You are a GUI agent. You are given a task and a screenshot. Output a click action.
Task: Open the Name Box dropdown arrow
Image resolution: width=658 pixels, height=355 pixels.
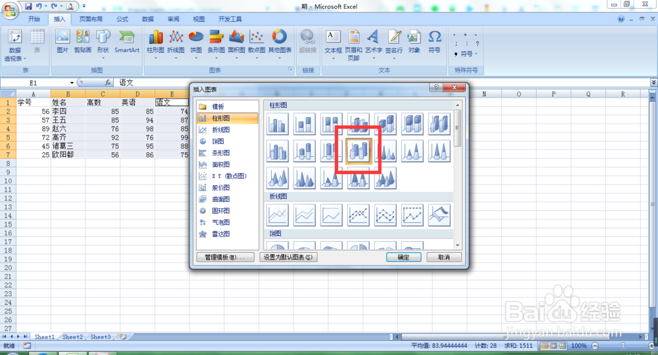(72, 83)
